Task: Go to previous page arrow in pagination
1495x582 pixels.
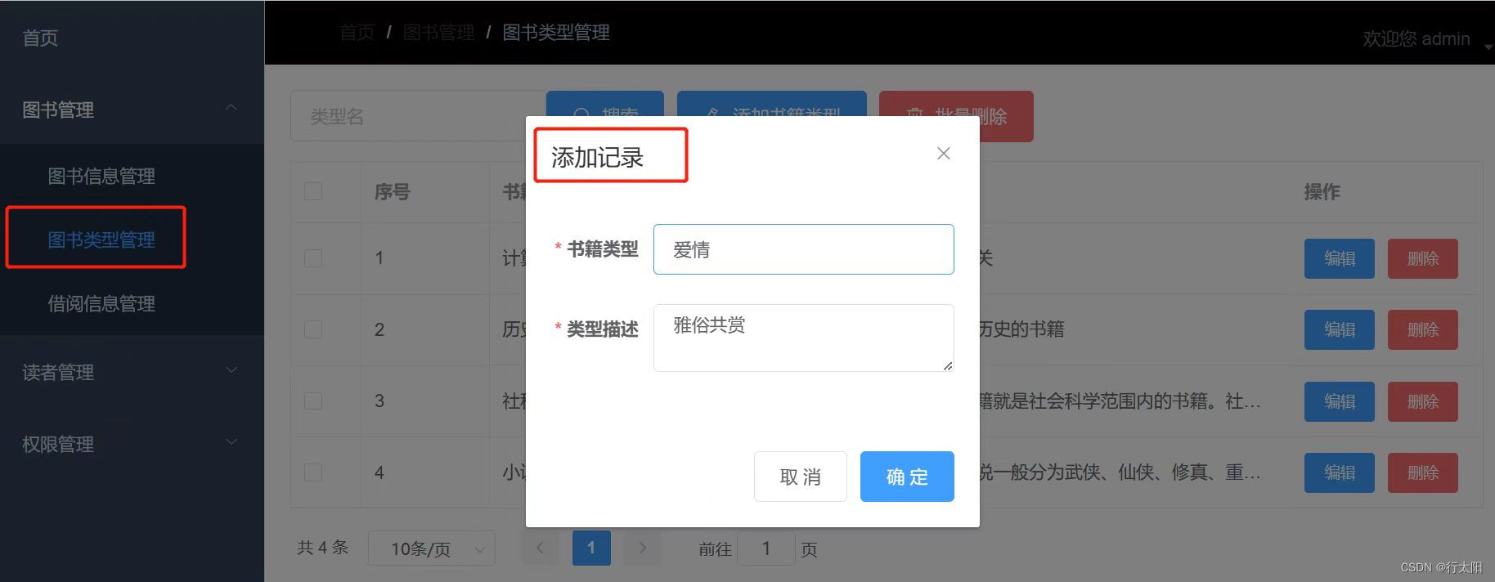Action: tap(540, 548)
